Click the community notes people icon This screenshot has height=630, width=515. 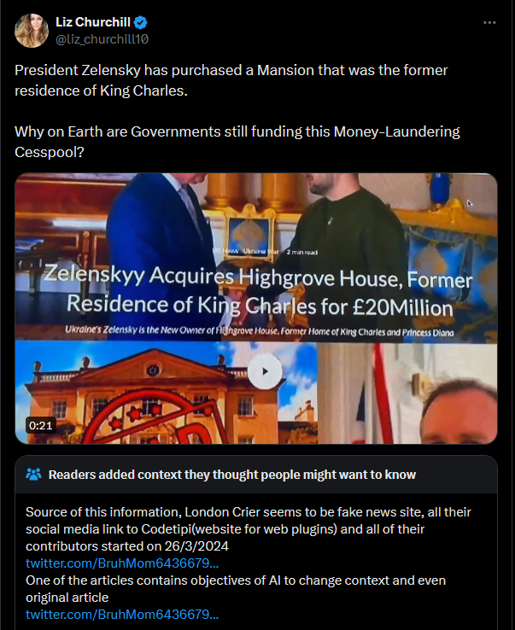point(33,475)
